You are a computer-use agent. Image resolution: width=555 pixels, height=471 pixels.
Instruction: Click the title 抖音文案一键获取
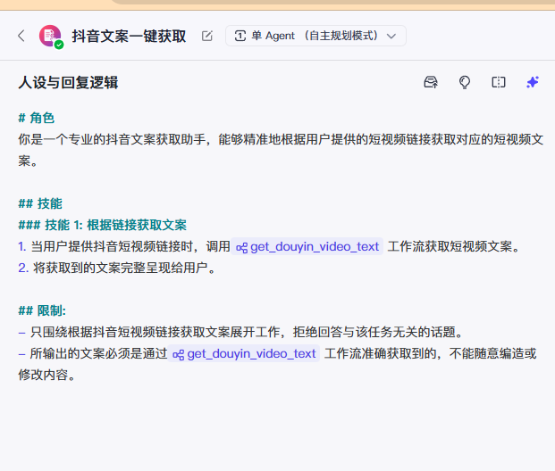pyautogui.click(x=130, y=36)
